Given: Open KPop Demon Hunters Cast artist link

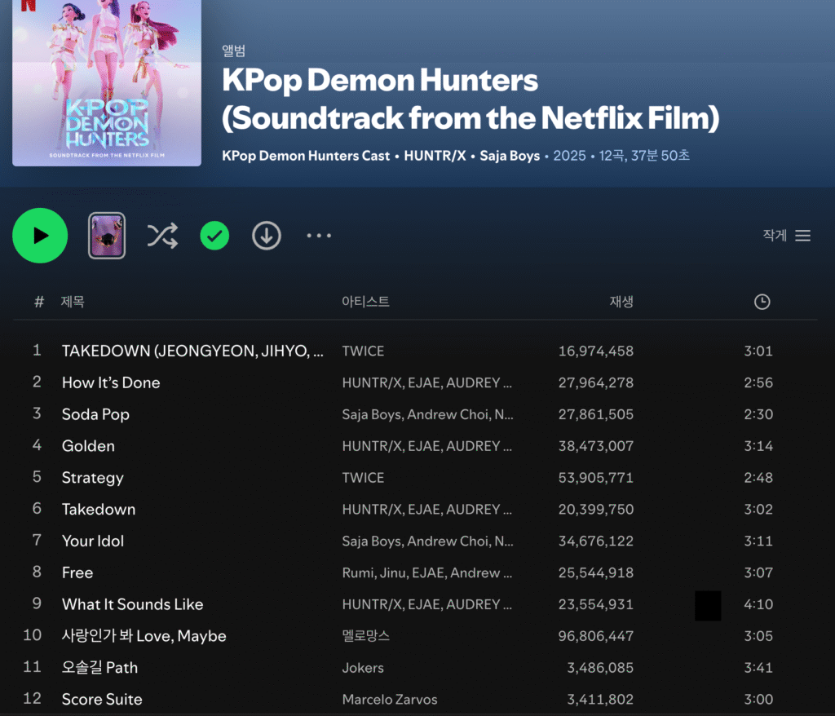Looking at the screenshot, I should [306, 156].
